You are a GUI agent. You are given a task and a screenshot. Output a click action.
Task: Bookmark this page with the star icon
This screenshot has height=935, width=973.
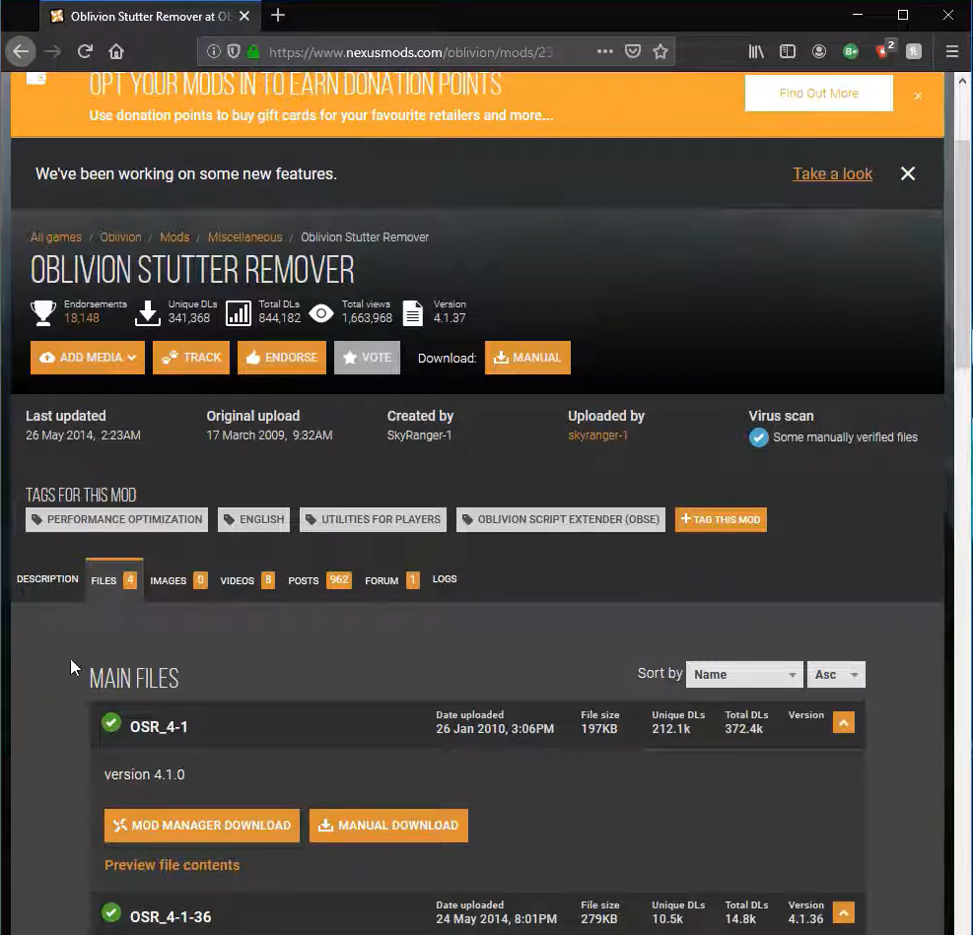(x=660, y=51)
